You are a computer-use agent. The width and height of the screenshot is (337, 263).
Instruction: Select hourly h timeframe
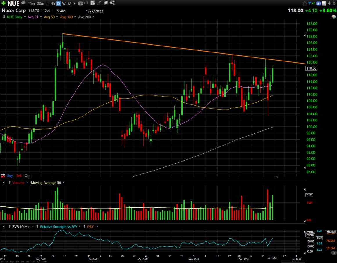tap(48, 3)
